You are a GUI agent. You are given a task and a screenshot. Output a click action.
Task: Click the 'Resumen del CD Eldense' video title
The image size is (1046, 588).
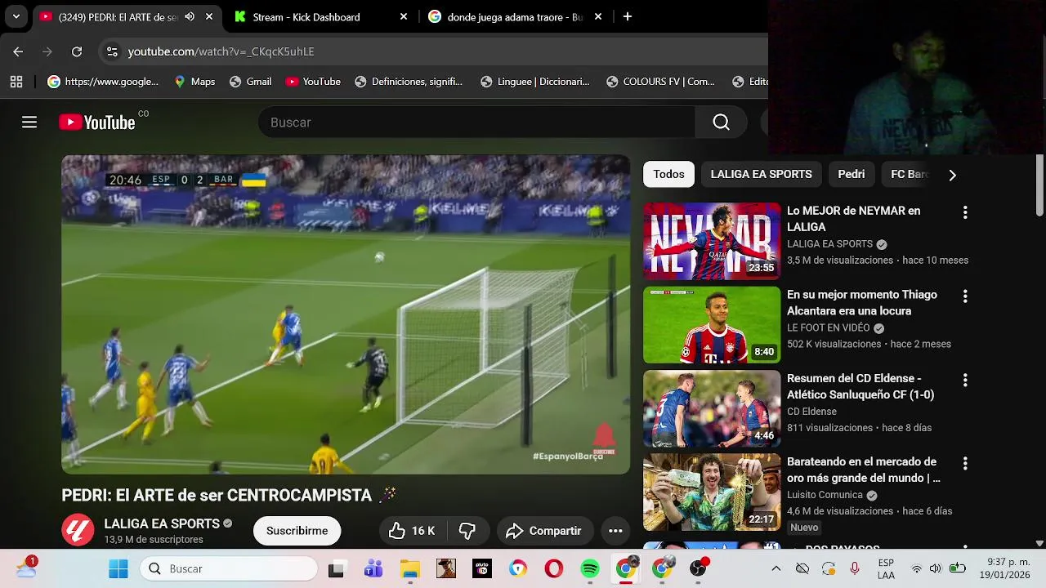pos(860,386)
